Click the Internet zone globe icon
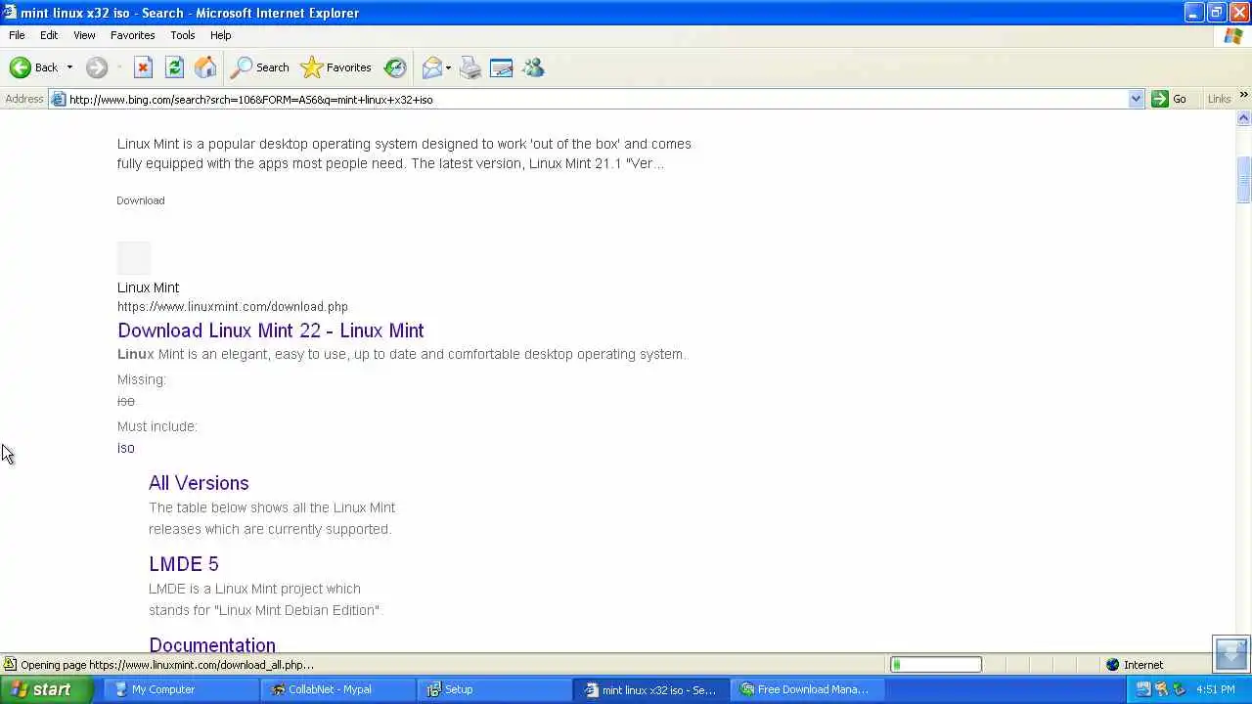1252x704 pixels. coord(1112,665)
